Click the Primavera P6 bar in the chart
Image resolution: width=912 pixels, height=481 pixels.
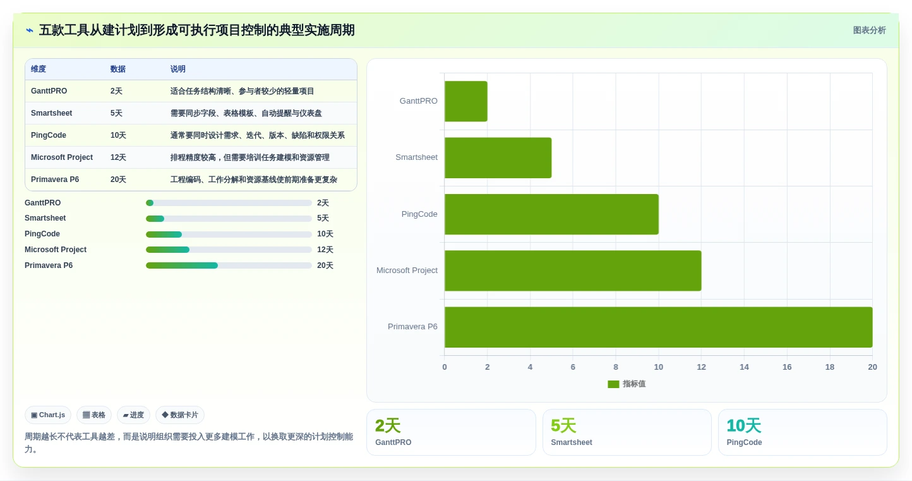tap(659, 327)
